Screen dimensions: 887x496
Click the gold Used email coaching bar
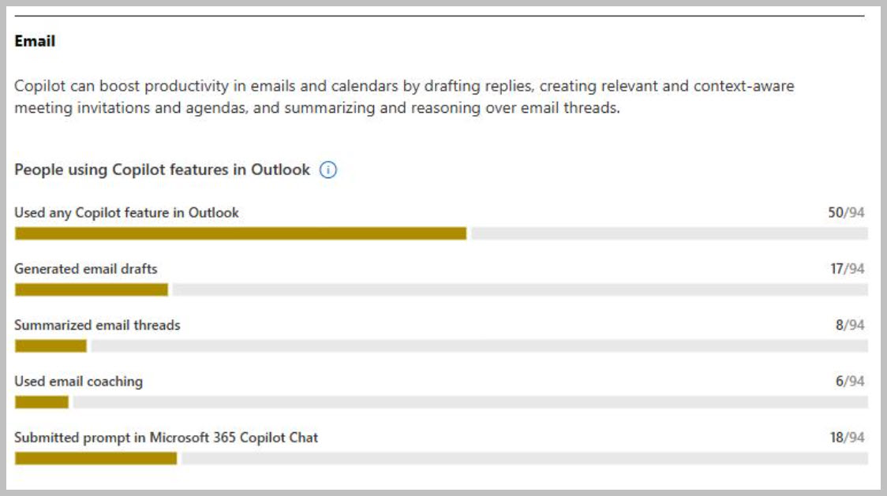pos(42,402)
